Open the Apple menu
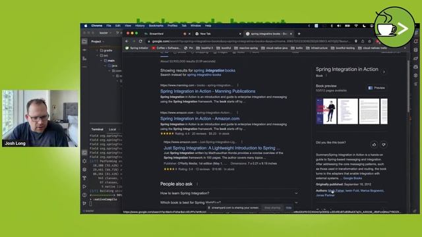Image resolution: width=422 pixels, height=237 pixels. [86, 26]
